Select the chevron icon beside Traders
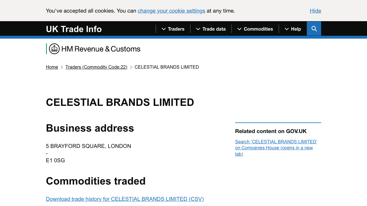The width and height of the screenshot is (367, 206). click(163, 29)
